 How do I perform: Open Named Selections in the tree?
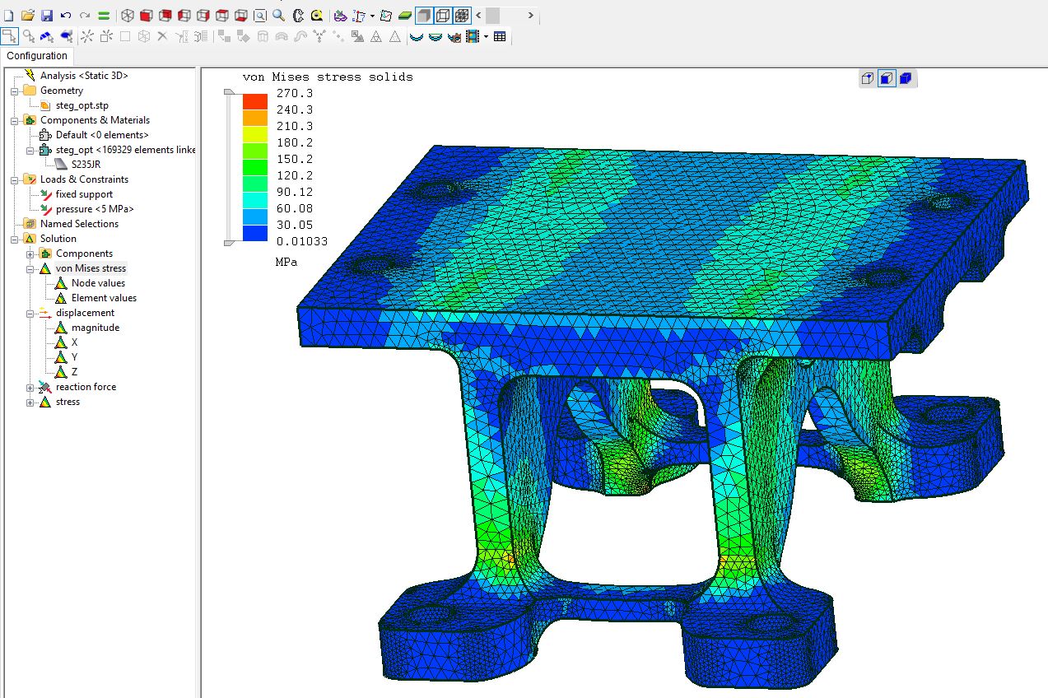79,224
